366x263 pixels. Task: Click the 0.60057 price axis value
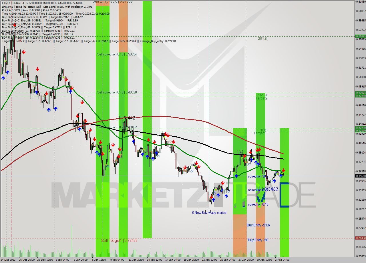361,11
